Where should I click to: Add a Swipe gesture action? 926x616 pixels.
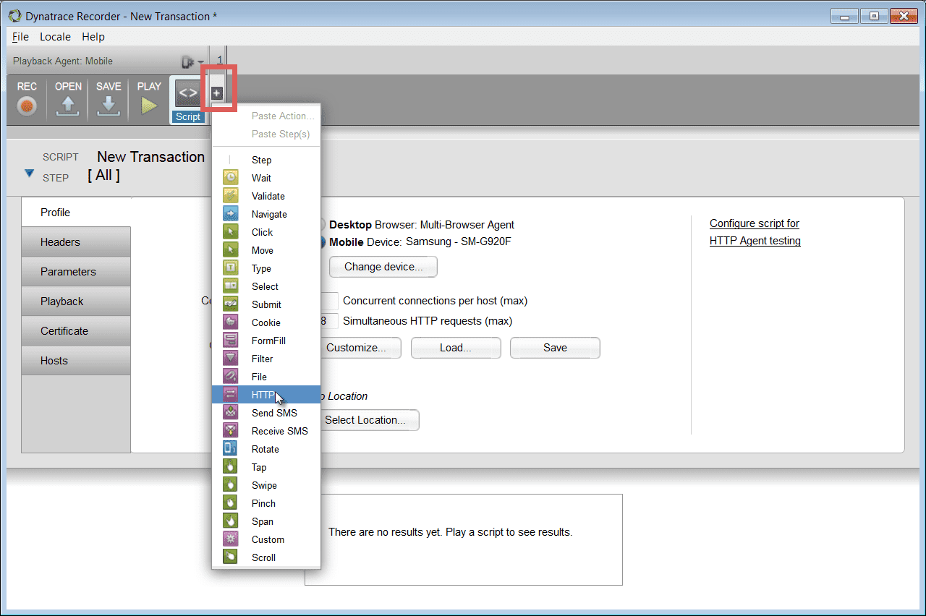266,485
